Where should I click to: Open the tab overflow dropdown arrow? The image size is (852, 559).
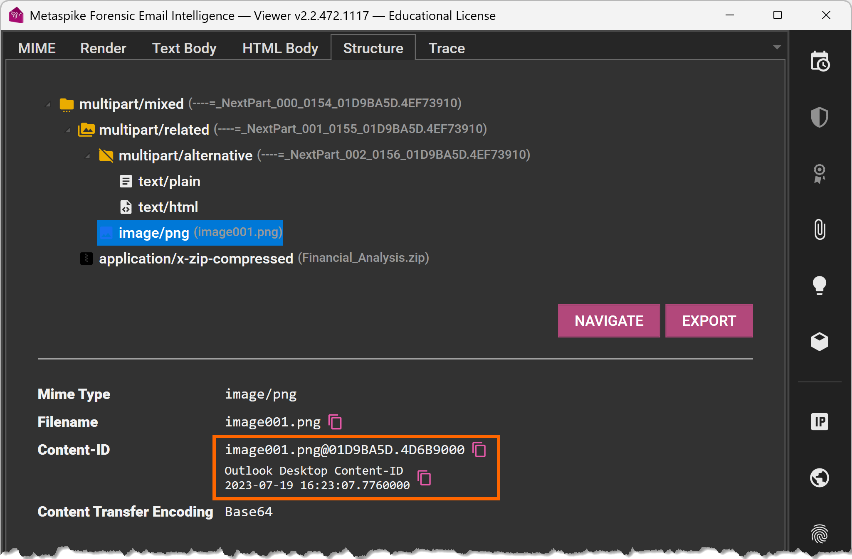click(777, 47)
